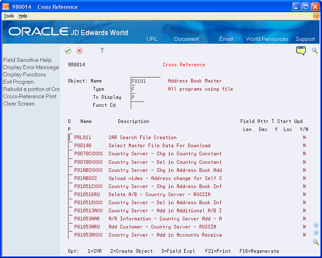
Task: Click the option field for P01053AXXX row
Action: tap(70, 235)
